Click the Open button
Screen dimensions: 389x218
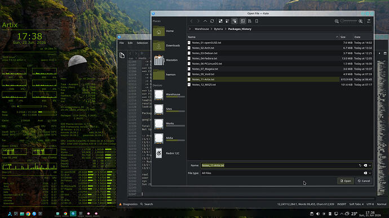pyautogui.click(x=346, y=181)
